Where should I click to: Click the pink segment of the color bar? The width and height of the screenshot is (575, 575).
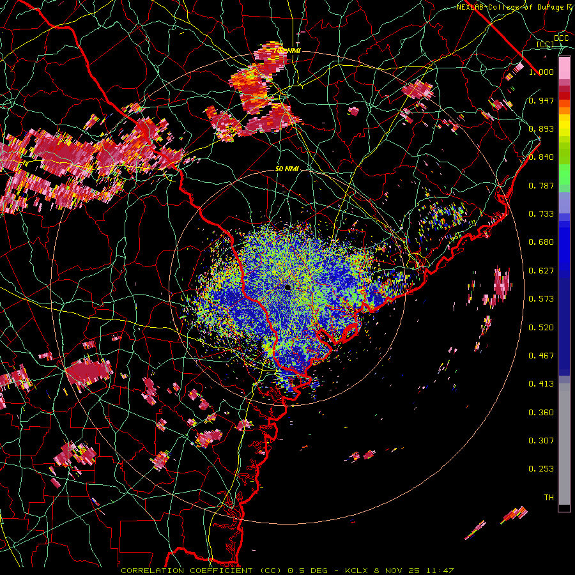(564, 68)
